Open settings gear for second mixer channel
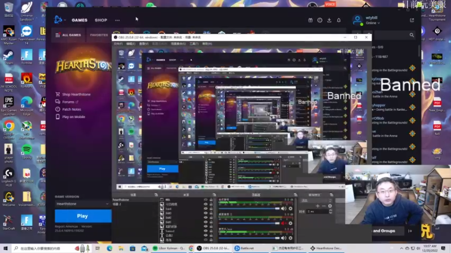The height and width of the screenshot is (253, 451). [290, 223]
